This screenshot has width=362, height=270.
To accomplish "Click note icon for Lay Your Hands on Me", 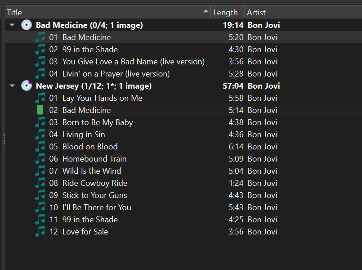I will 40,98.
